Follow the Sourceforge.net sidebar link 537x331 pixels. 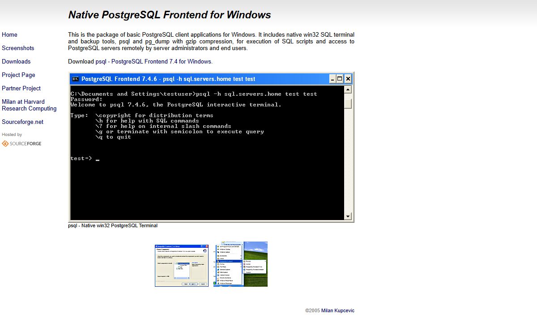(22, 122)
